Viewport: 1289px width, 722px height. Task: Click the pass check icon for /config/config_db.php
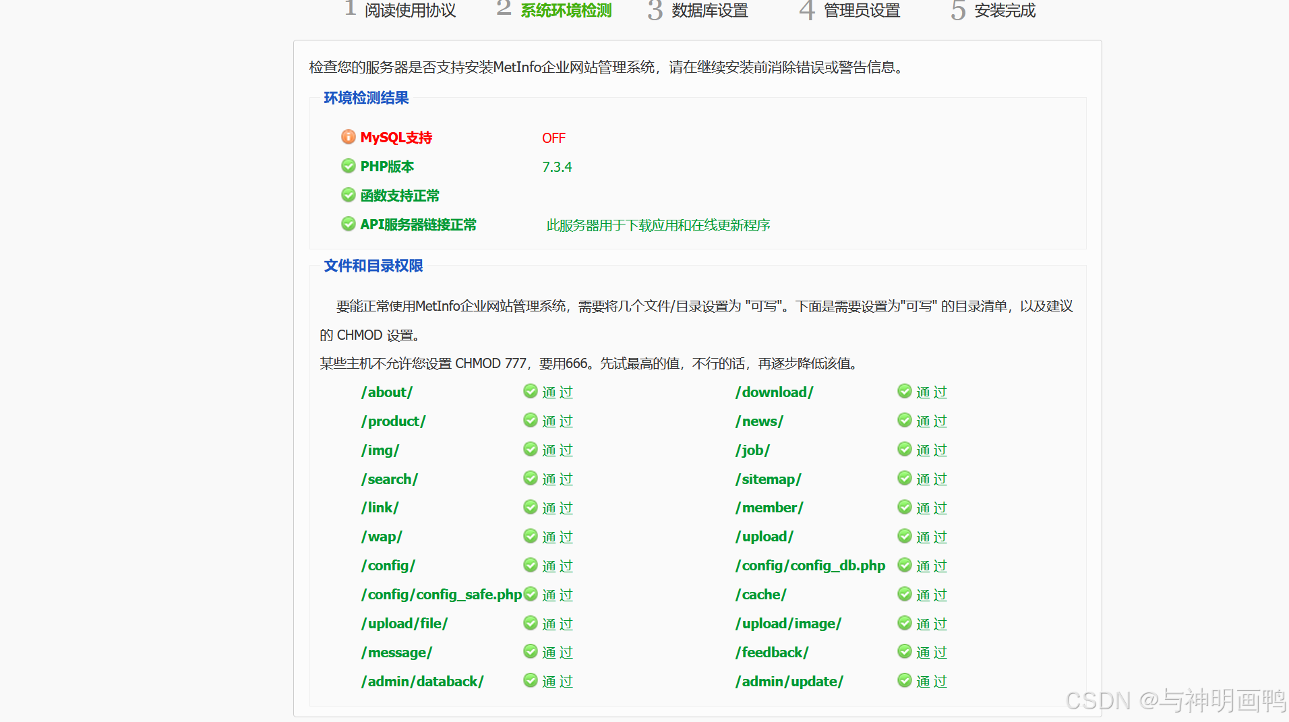pyautogui.click(x=905, y=565)
